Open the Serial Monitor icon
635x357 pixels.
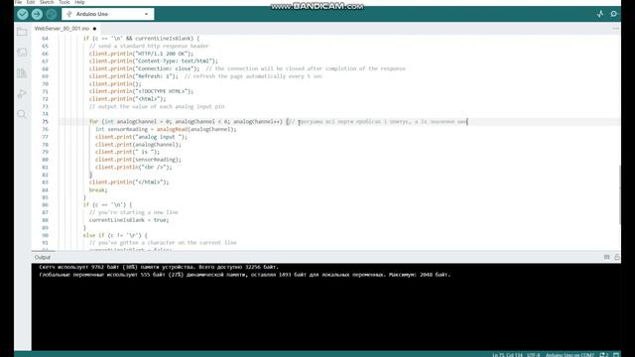(614, 14)
